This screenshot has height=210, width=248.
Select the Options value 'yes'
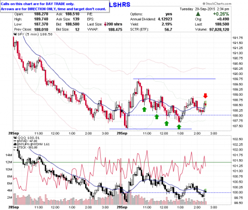tap(168, 14)
